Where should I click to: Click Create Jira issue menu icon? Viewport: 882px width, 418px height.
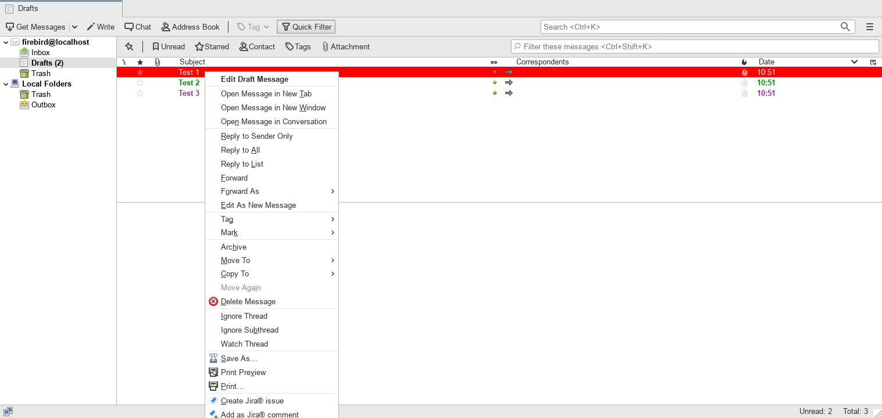pos(213,401)
